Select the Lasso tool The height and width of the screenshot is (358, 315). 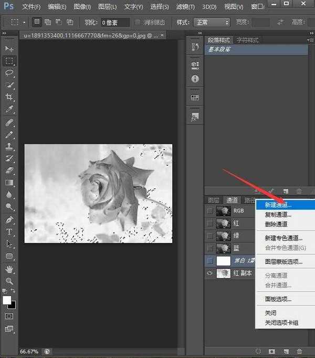[9, 73]
